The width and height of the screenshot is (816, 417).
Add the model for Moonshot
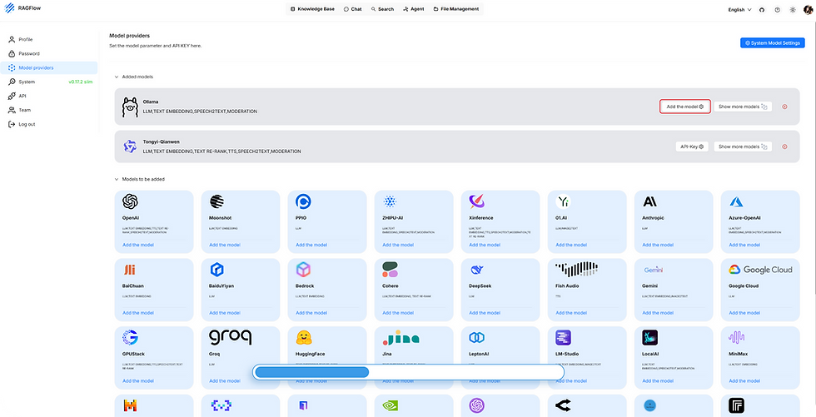point(225,245)
